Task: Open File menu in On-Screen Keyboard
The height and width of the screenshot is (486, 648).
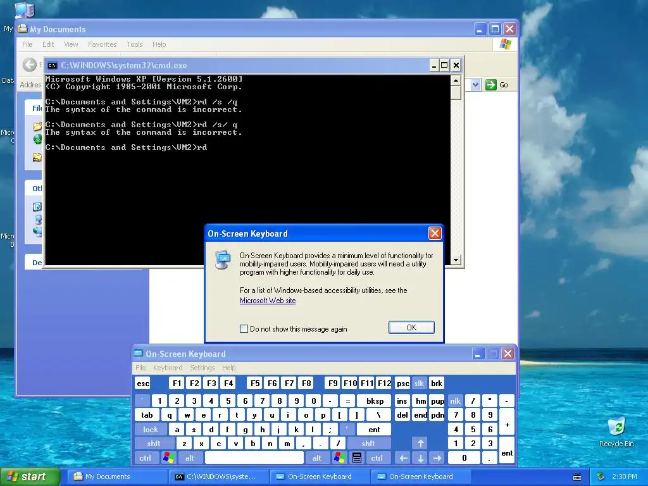Action: (x=140, y=368)
